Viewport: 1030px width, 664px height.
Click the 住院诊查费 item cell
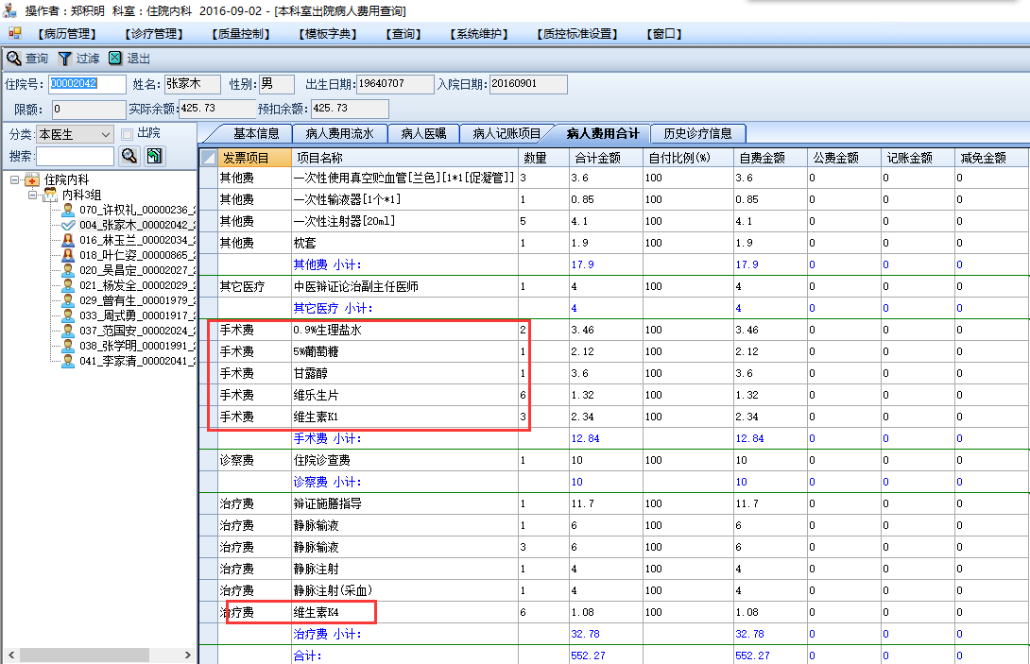coord(404,460)
